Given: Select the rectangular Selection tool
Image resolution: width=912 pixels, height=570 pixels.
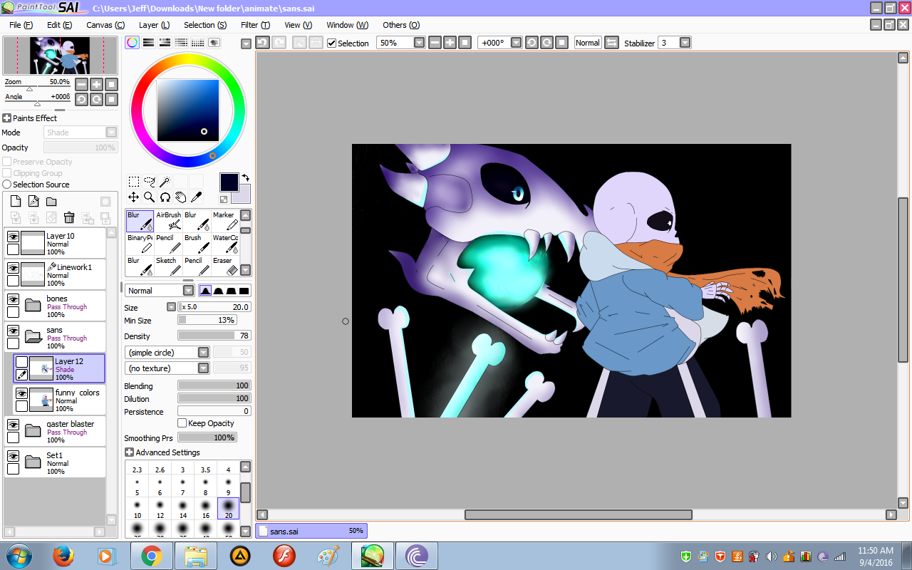Looking at the screenshot, I should (x=134, y=182).
